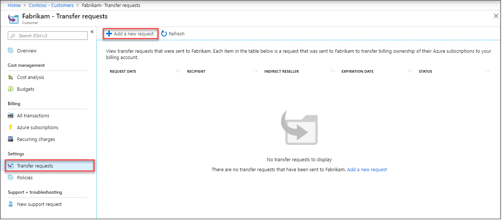
Task: Click Contoso - Customers breadcrumb link
Action: coord(51,5)
